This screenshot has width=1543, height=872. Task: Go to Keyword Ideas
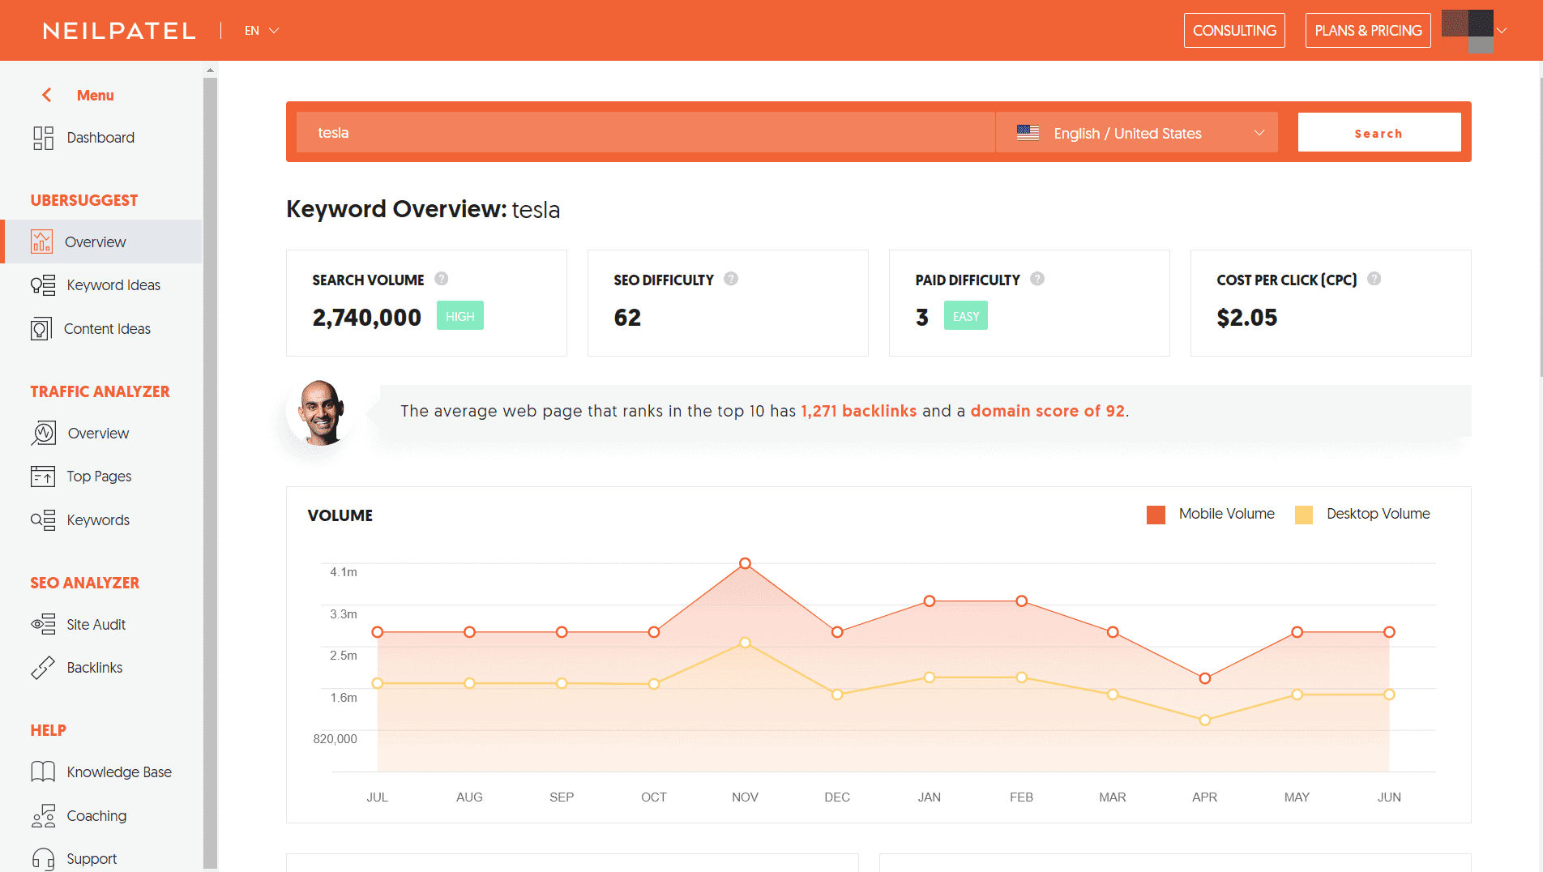coord(113,285)
